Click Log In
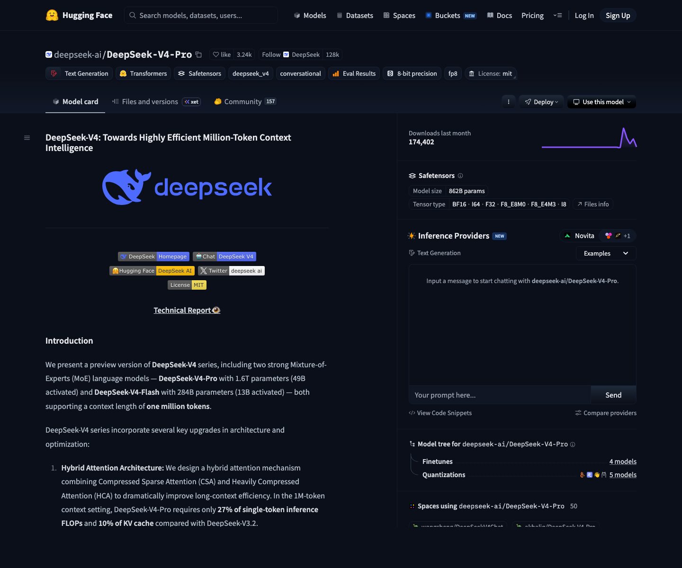682x568 pixels. [x=584, y=16]
